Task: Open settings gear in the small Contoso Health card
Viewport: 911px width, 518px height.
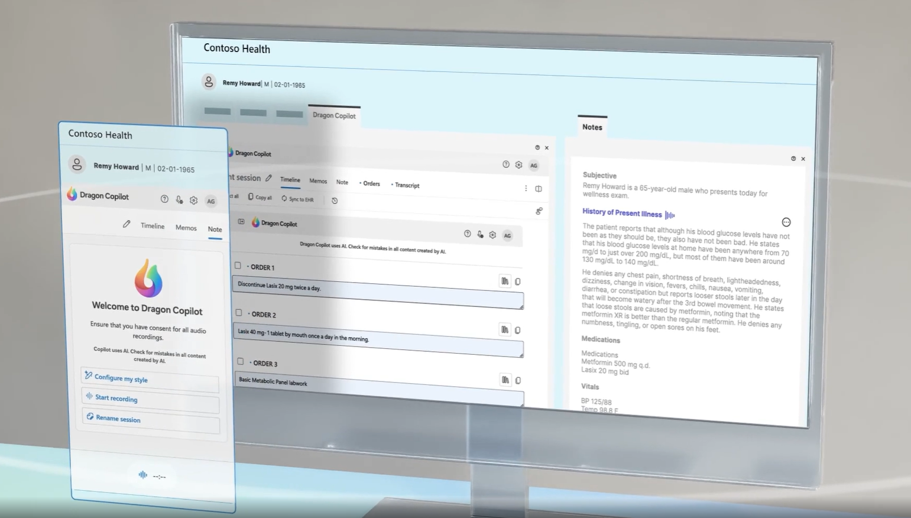Action: point(193,200)
